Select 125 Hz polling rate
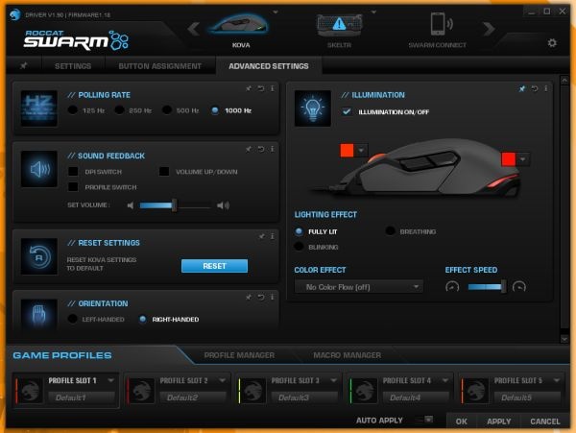 tap(73, 110)
